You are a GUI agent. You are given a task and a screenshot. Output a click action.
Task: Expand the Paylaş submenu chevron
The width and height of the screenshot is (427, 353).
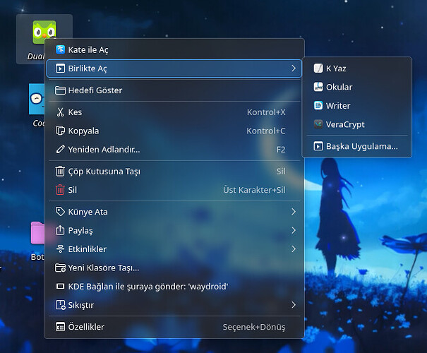click(293, 230)
